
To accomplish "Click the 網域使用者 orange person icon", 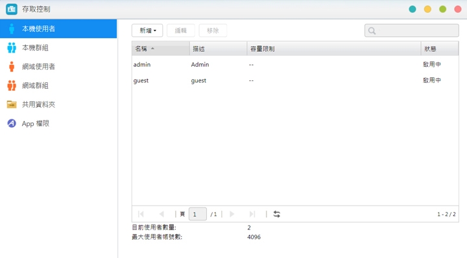I will tap(12, 67).
